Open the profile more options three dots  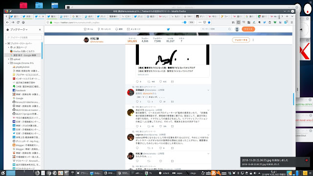[253, 40]
